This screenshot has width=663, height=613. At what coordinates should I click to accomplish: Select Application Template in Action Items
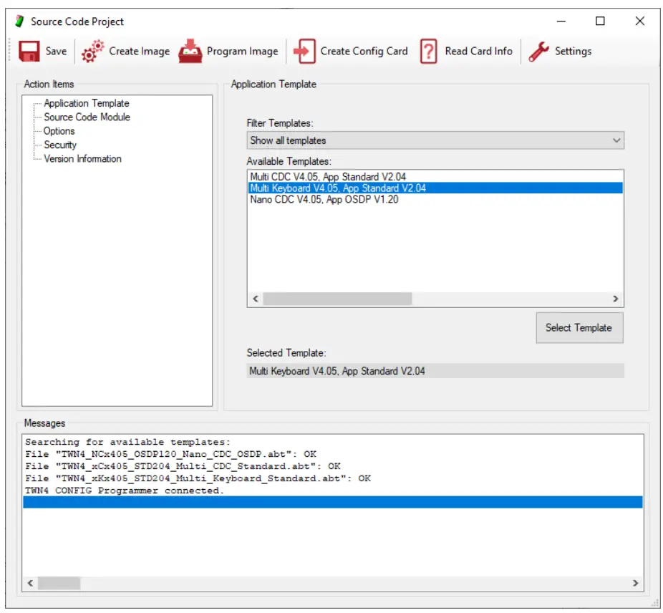pyautogui.click(x=87, y=103)
